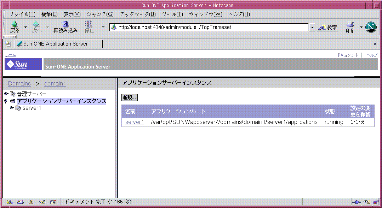
Task: Open Mail from status bar component icon
Action: click(21, 202)
